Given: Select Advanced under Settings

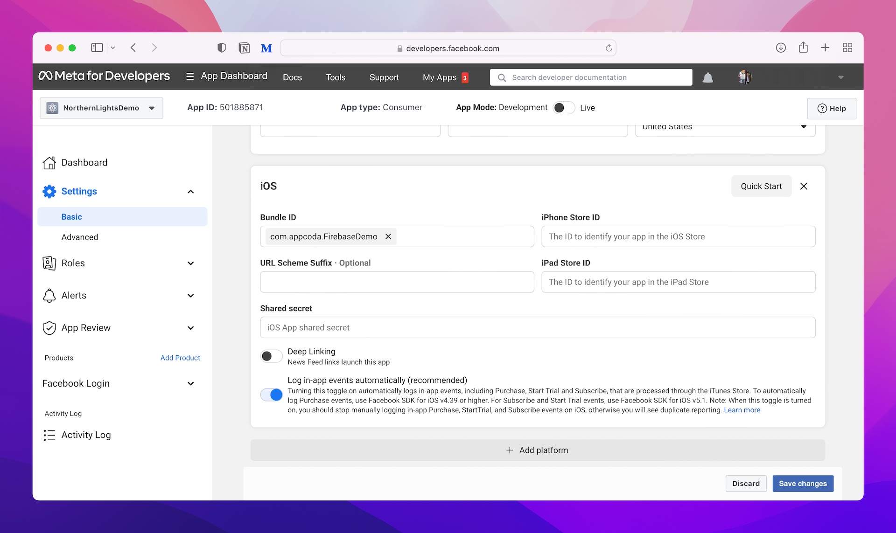Looking at the screenshot, I should [x=80, y=237].
